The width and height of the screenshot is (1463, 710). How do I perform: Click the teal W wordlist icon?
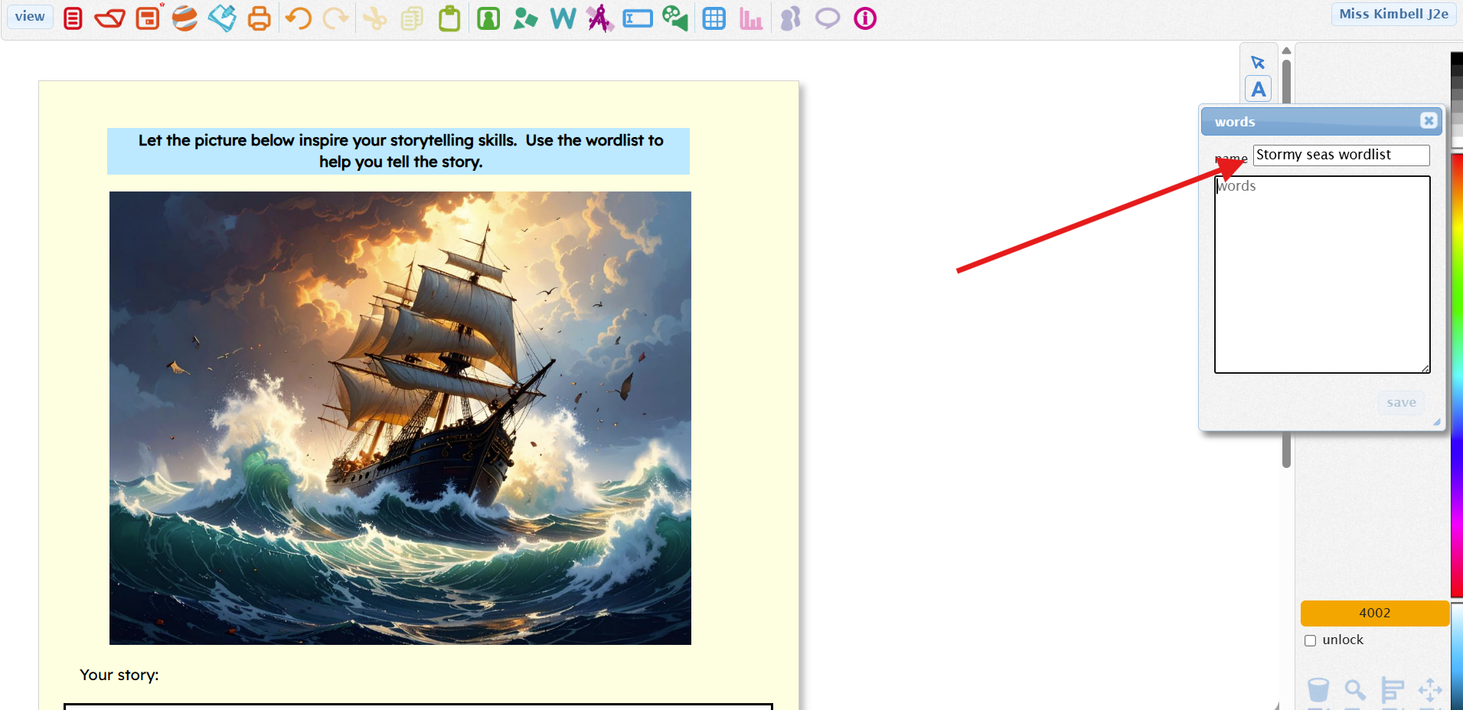tap(563, 18)
